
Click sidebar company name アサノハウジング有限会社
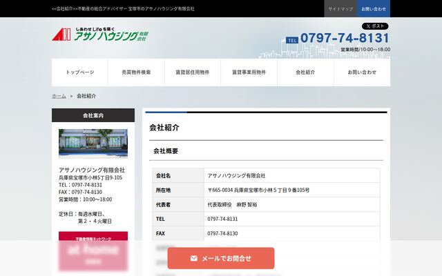92,170
